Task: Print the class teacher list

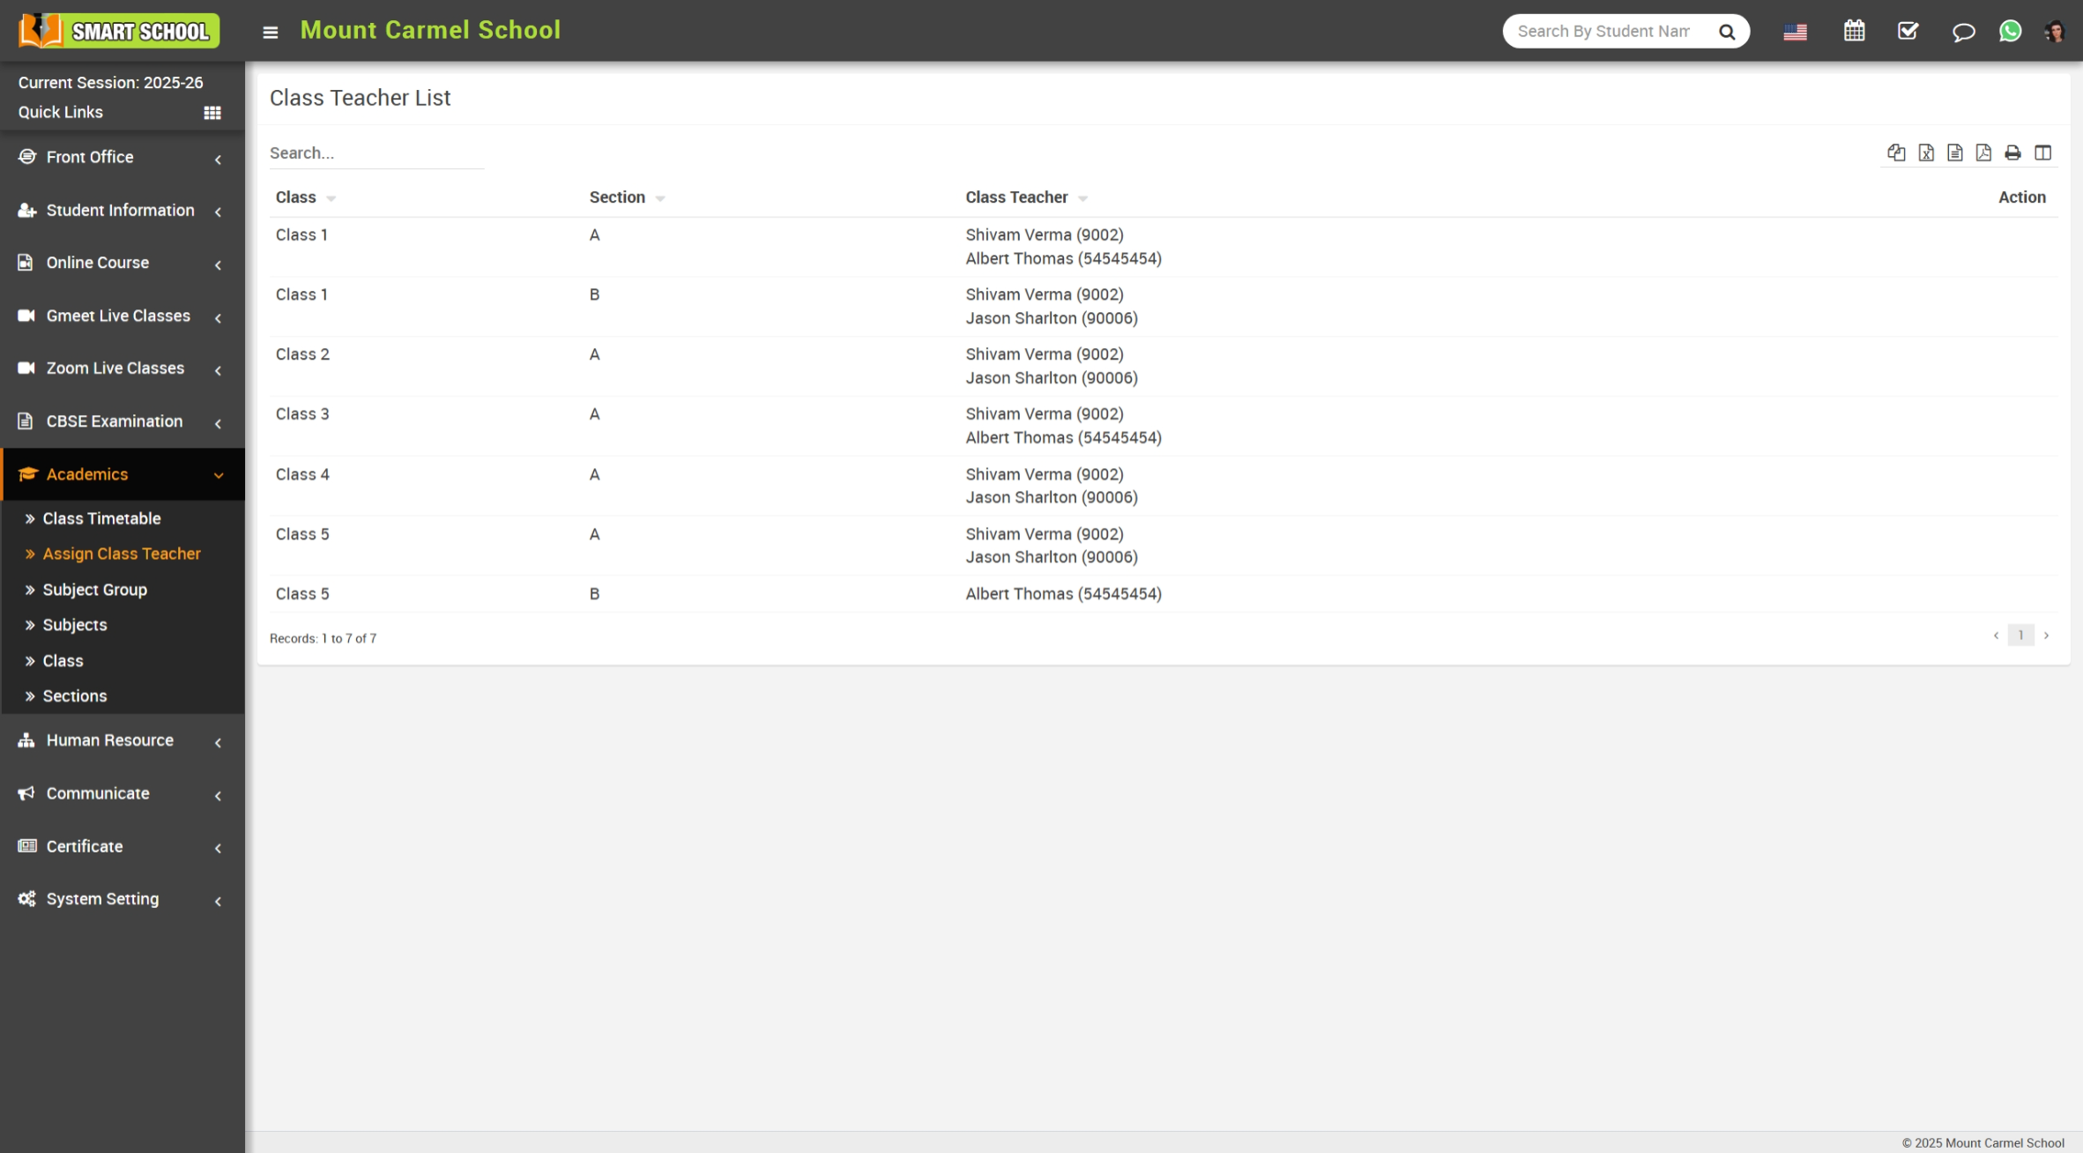Action: [2012, 152]
